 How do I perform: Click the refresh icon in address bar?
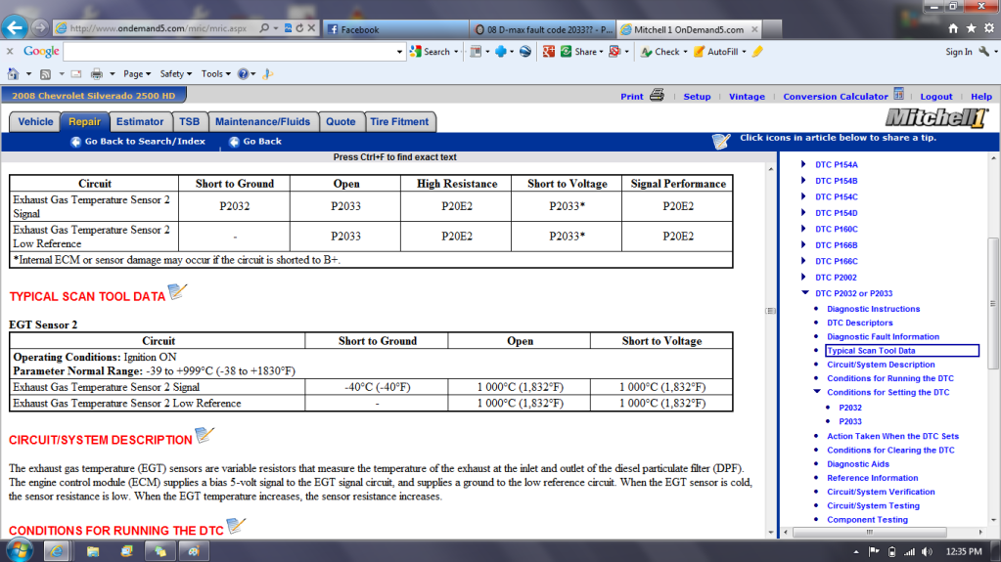pyautogui.click(x=299, y=28)
